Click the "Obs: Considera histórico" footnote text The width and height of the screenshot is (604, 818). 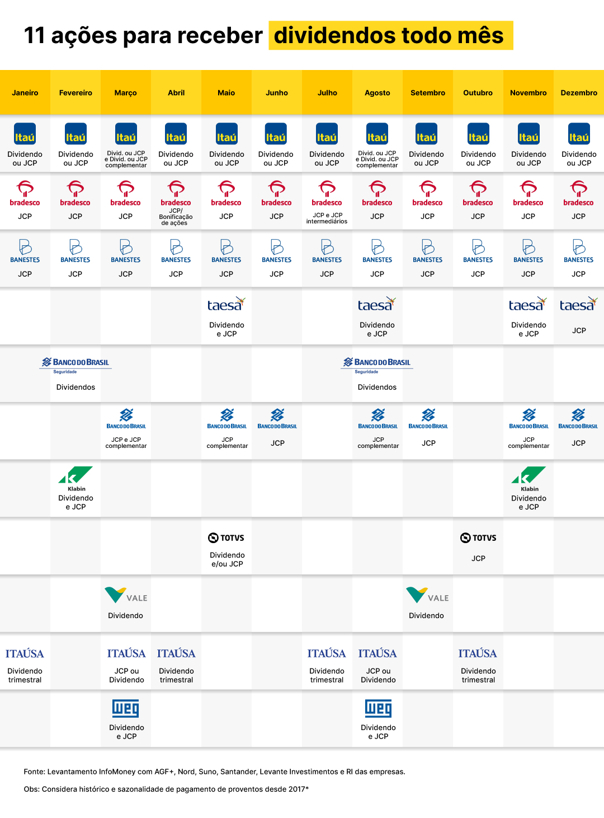point(166,789)
